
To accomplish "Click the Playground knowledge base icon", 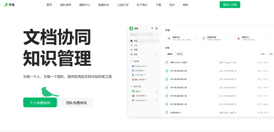I will [x=133, y=66].
